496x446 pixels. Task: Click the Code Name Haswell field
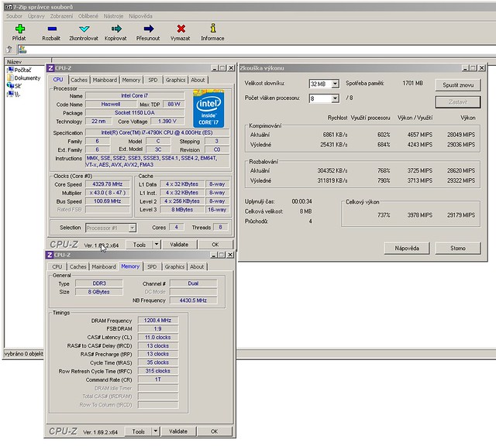click(110, 104)
